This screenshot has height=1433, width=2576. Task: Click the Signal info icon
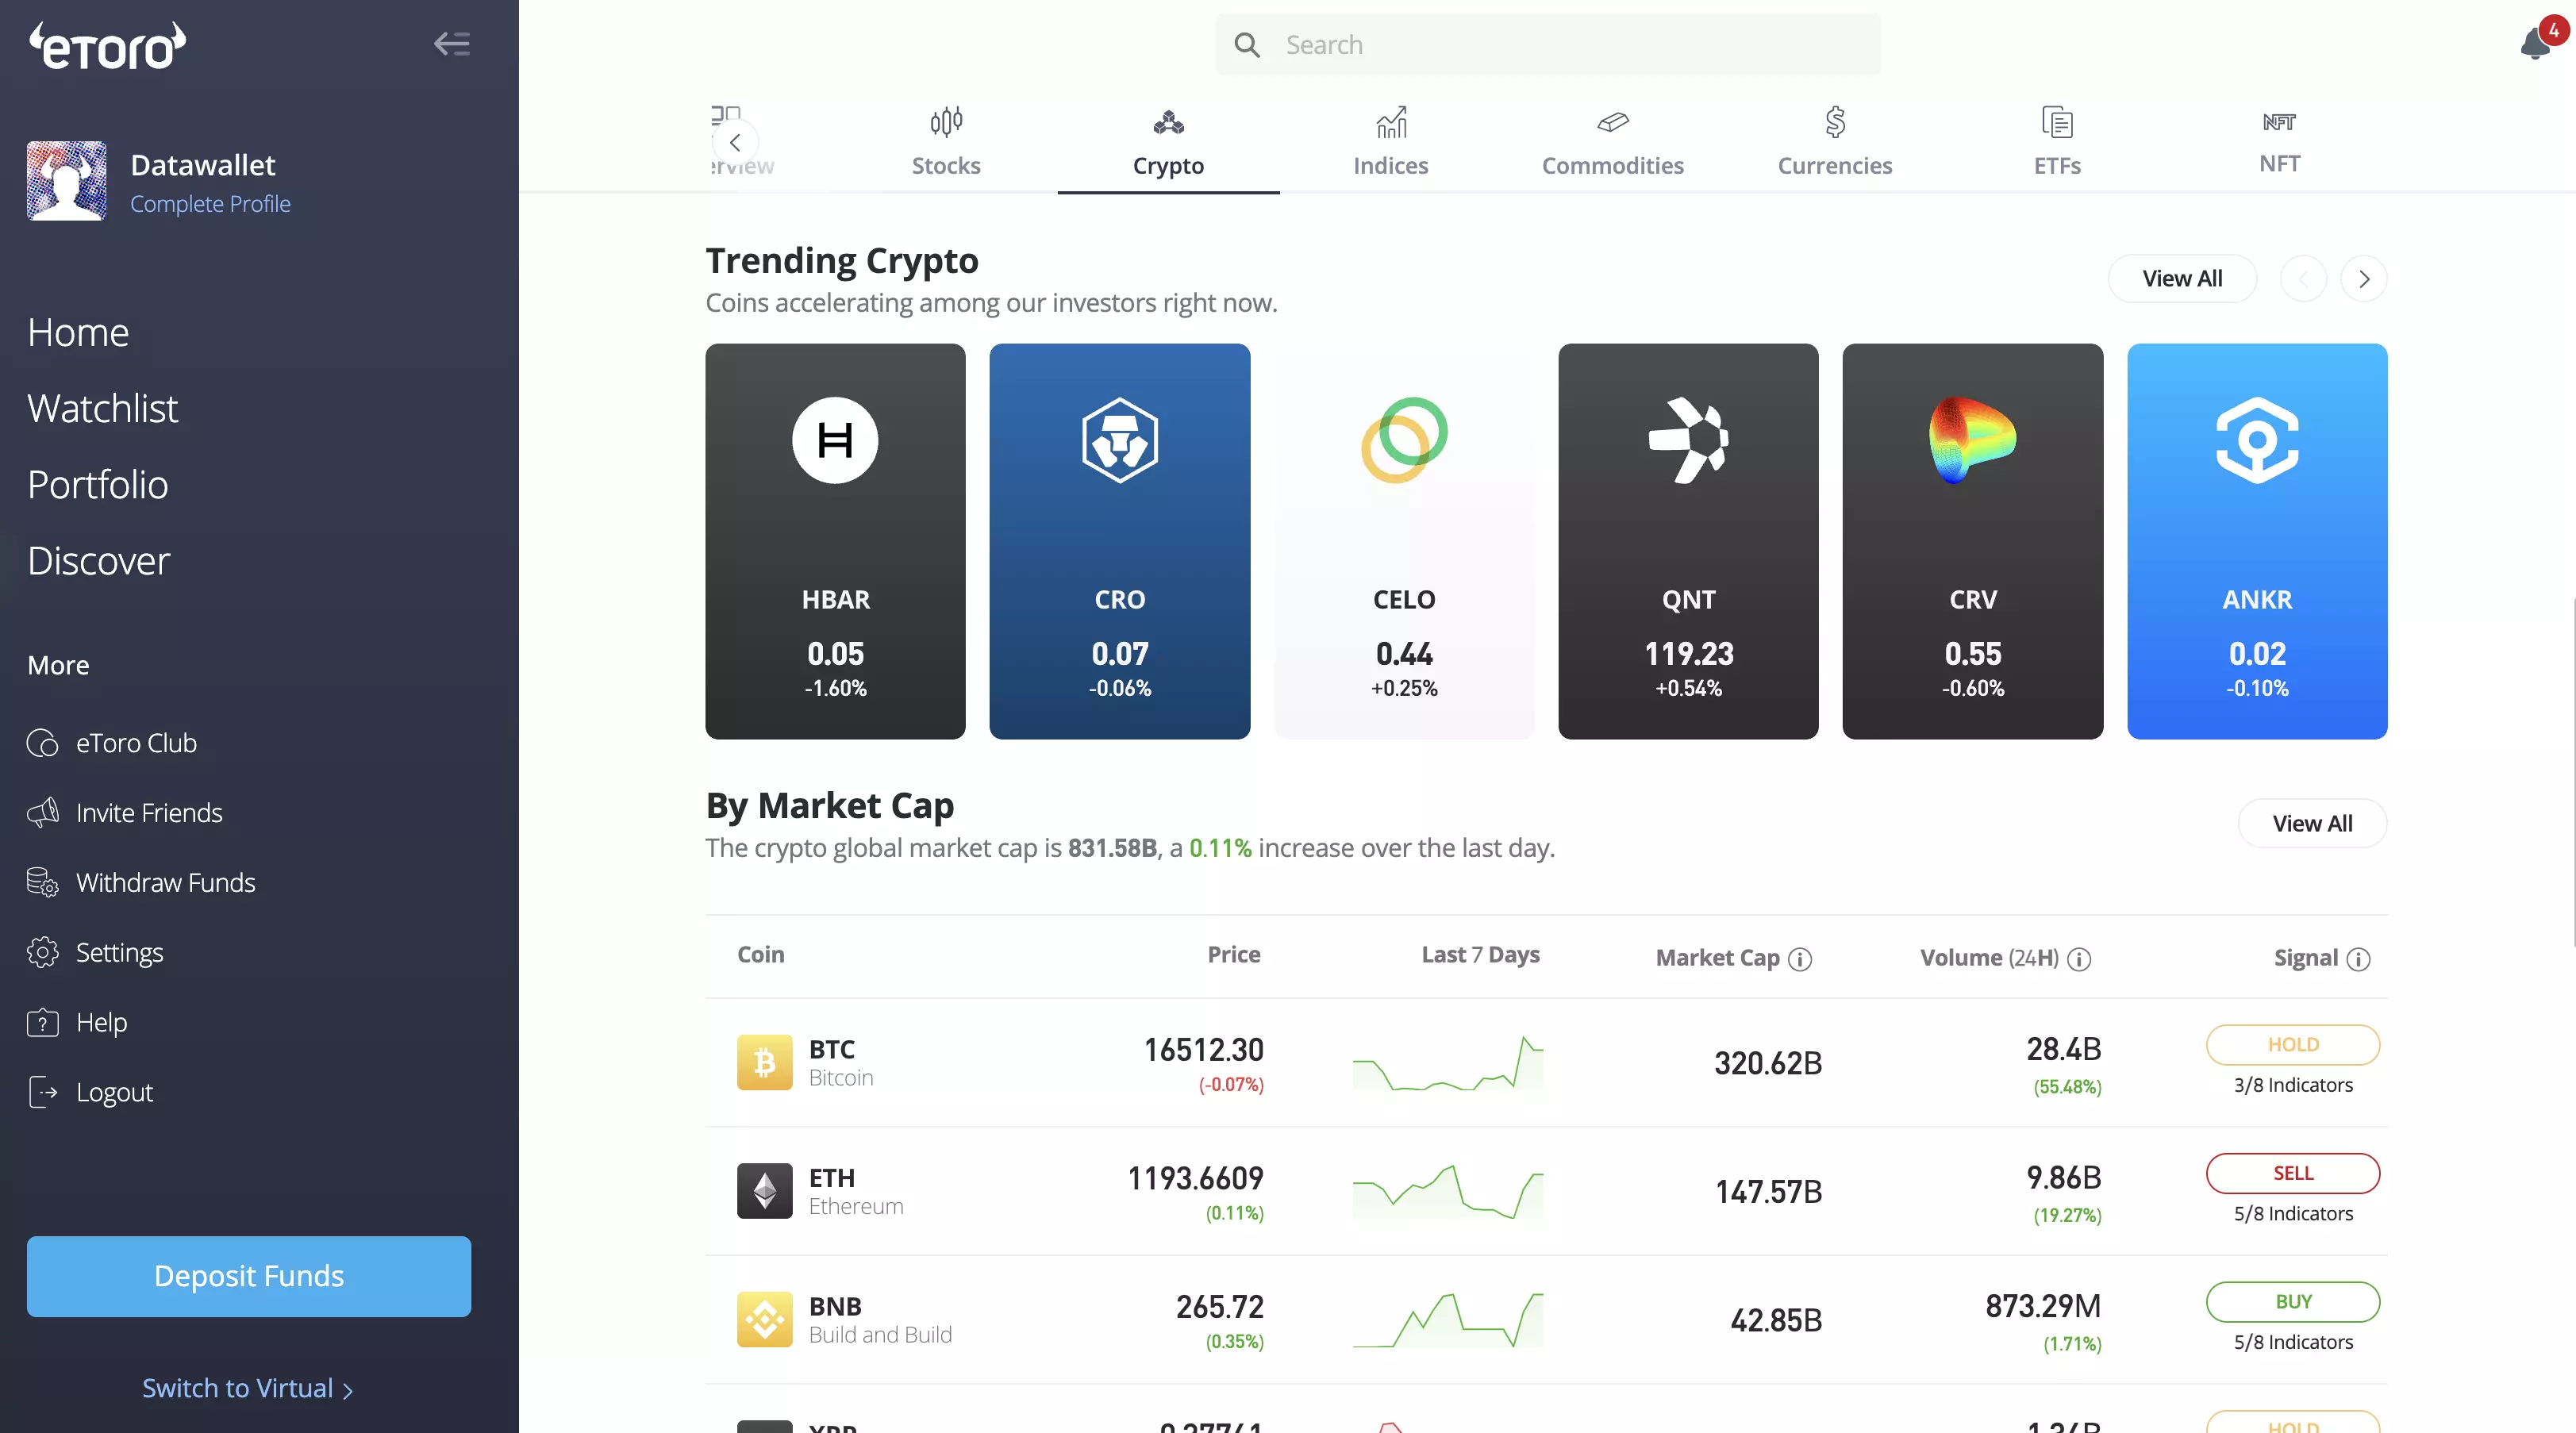tap(2358, 959)
